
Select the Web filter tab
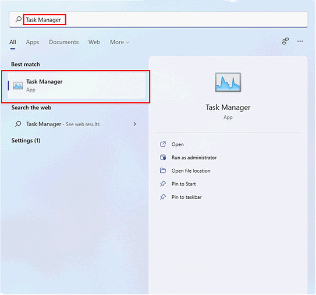(94, 42)
